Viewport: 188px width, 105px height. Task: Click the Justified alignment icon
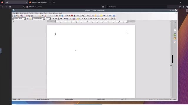coord(99,19)
